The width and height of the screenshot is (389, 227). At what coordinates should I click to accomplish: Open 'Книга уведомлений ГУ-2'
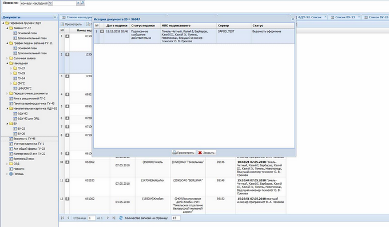pyautogui.click(x=29, y=98)
